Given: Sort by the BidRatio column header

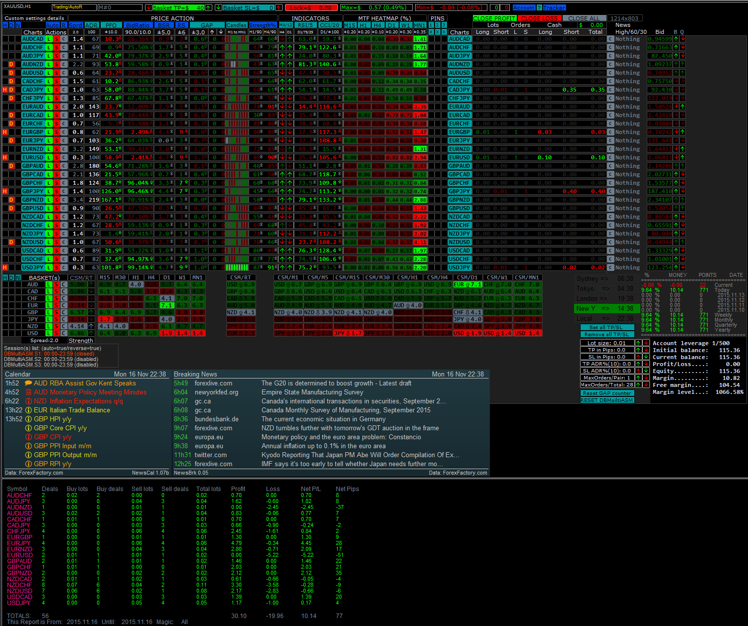Looking at the screenshot, I should point(138,25).
